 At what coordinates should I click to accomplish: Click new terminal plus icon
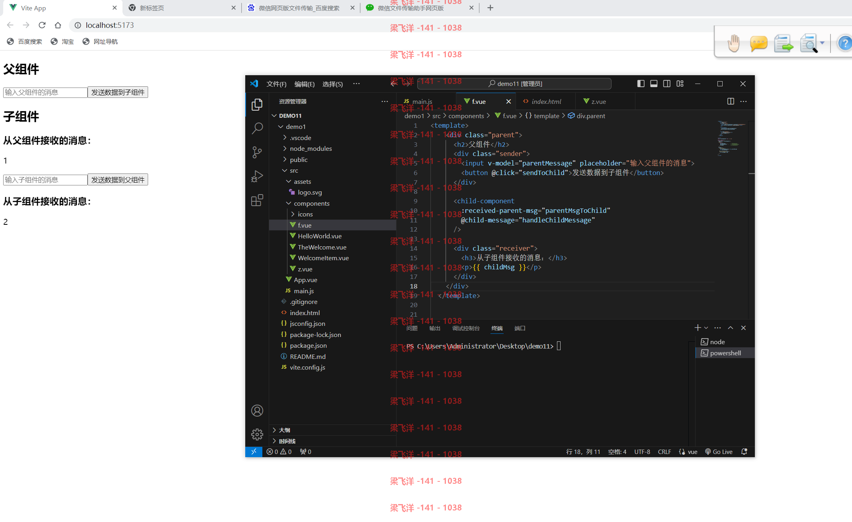click(698, 328)
